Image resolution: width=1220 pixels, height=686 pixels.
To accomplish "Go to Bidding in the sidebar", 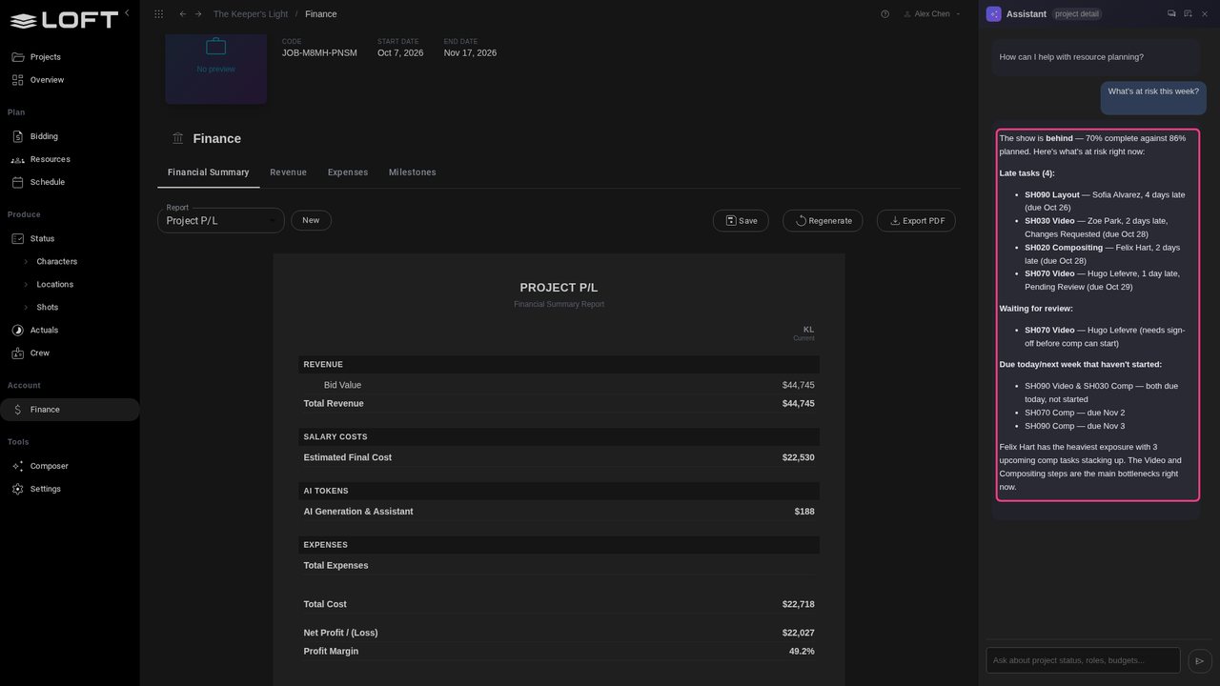I will [x=70, y=136].
